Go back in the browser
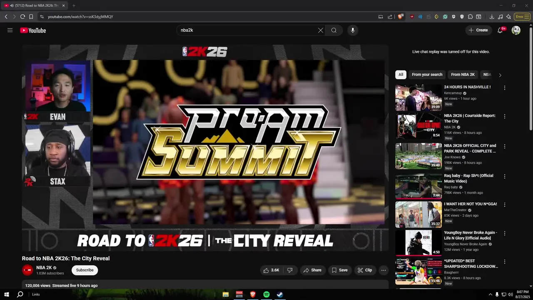 (x=6, y=17)
